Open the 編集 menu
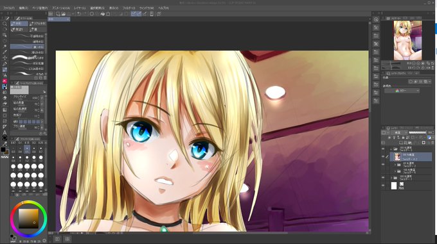Image resolution: width=437 pixels, height=244 pixels. point(23,8)
